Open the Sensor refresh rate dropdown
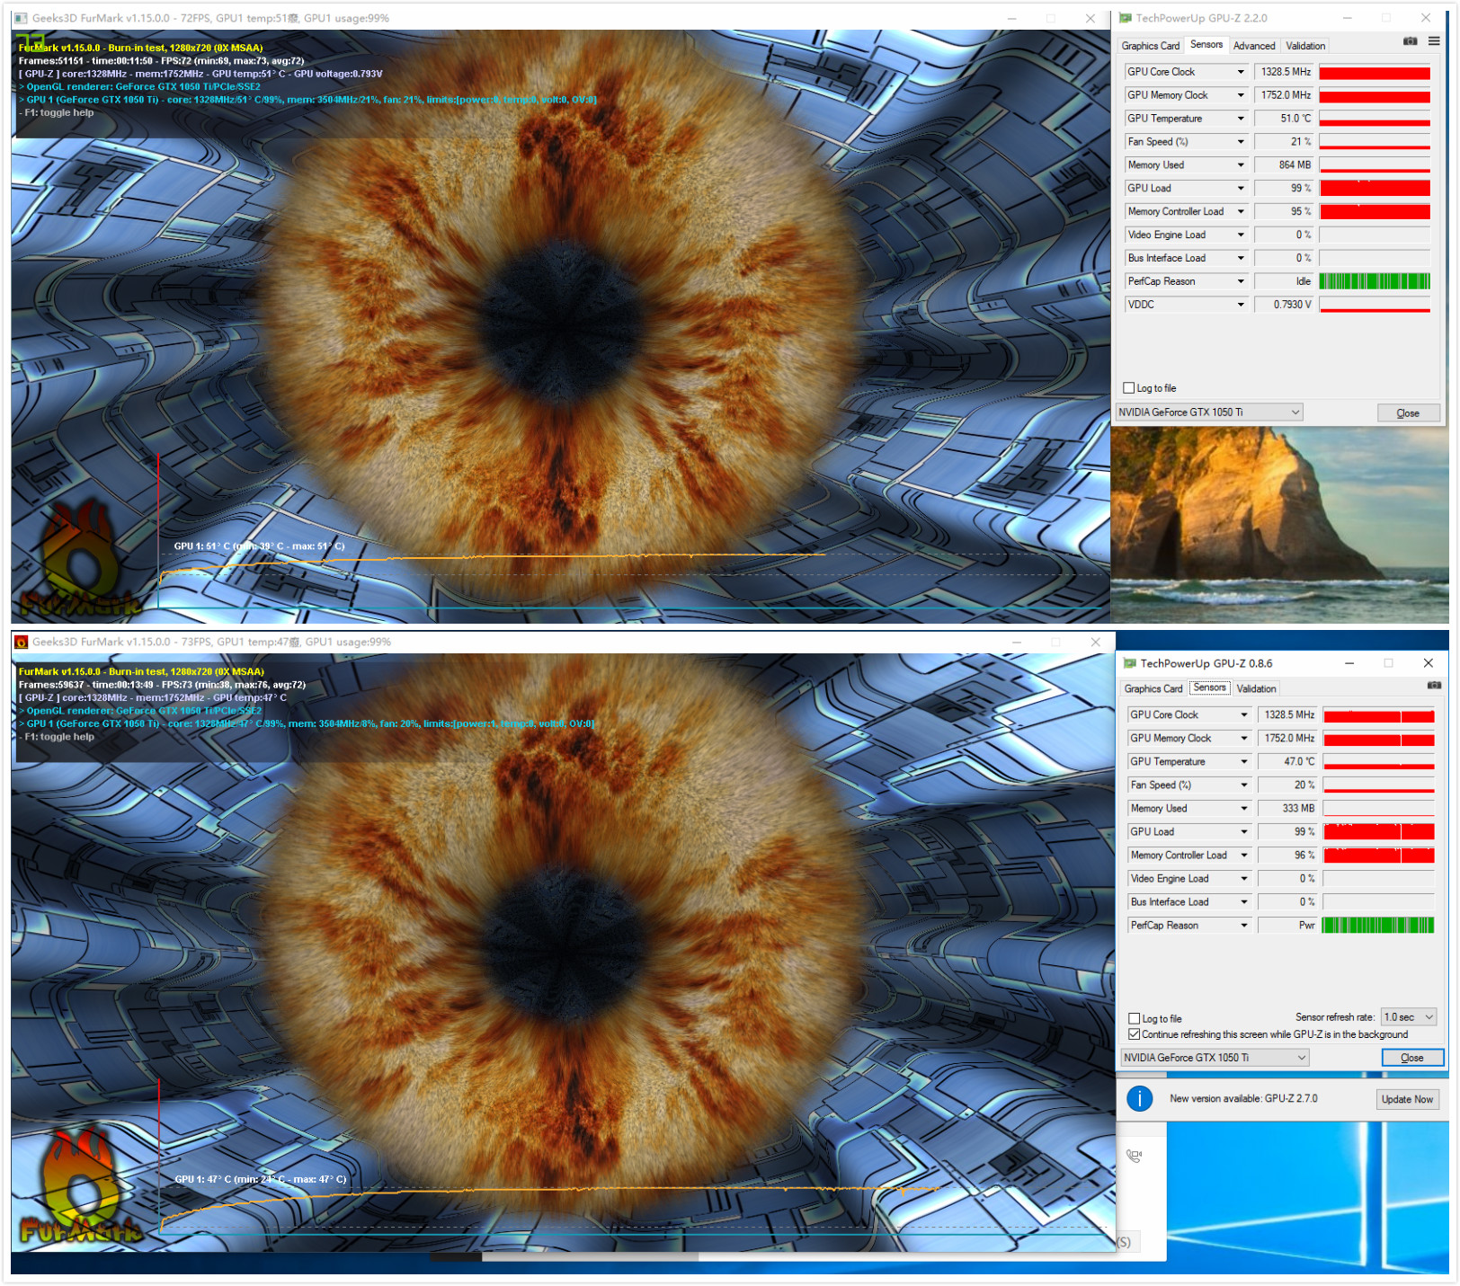Screen dimensions: 1460x1286 point(1409,1017)
